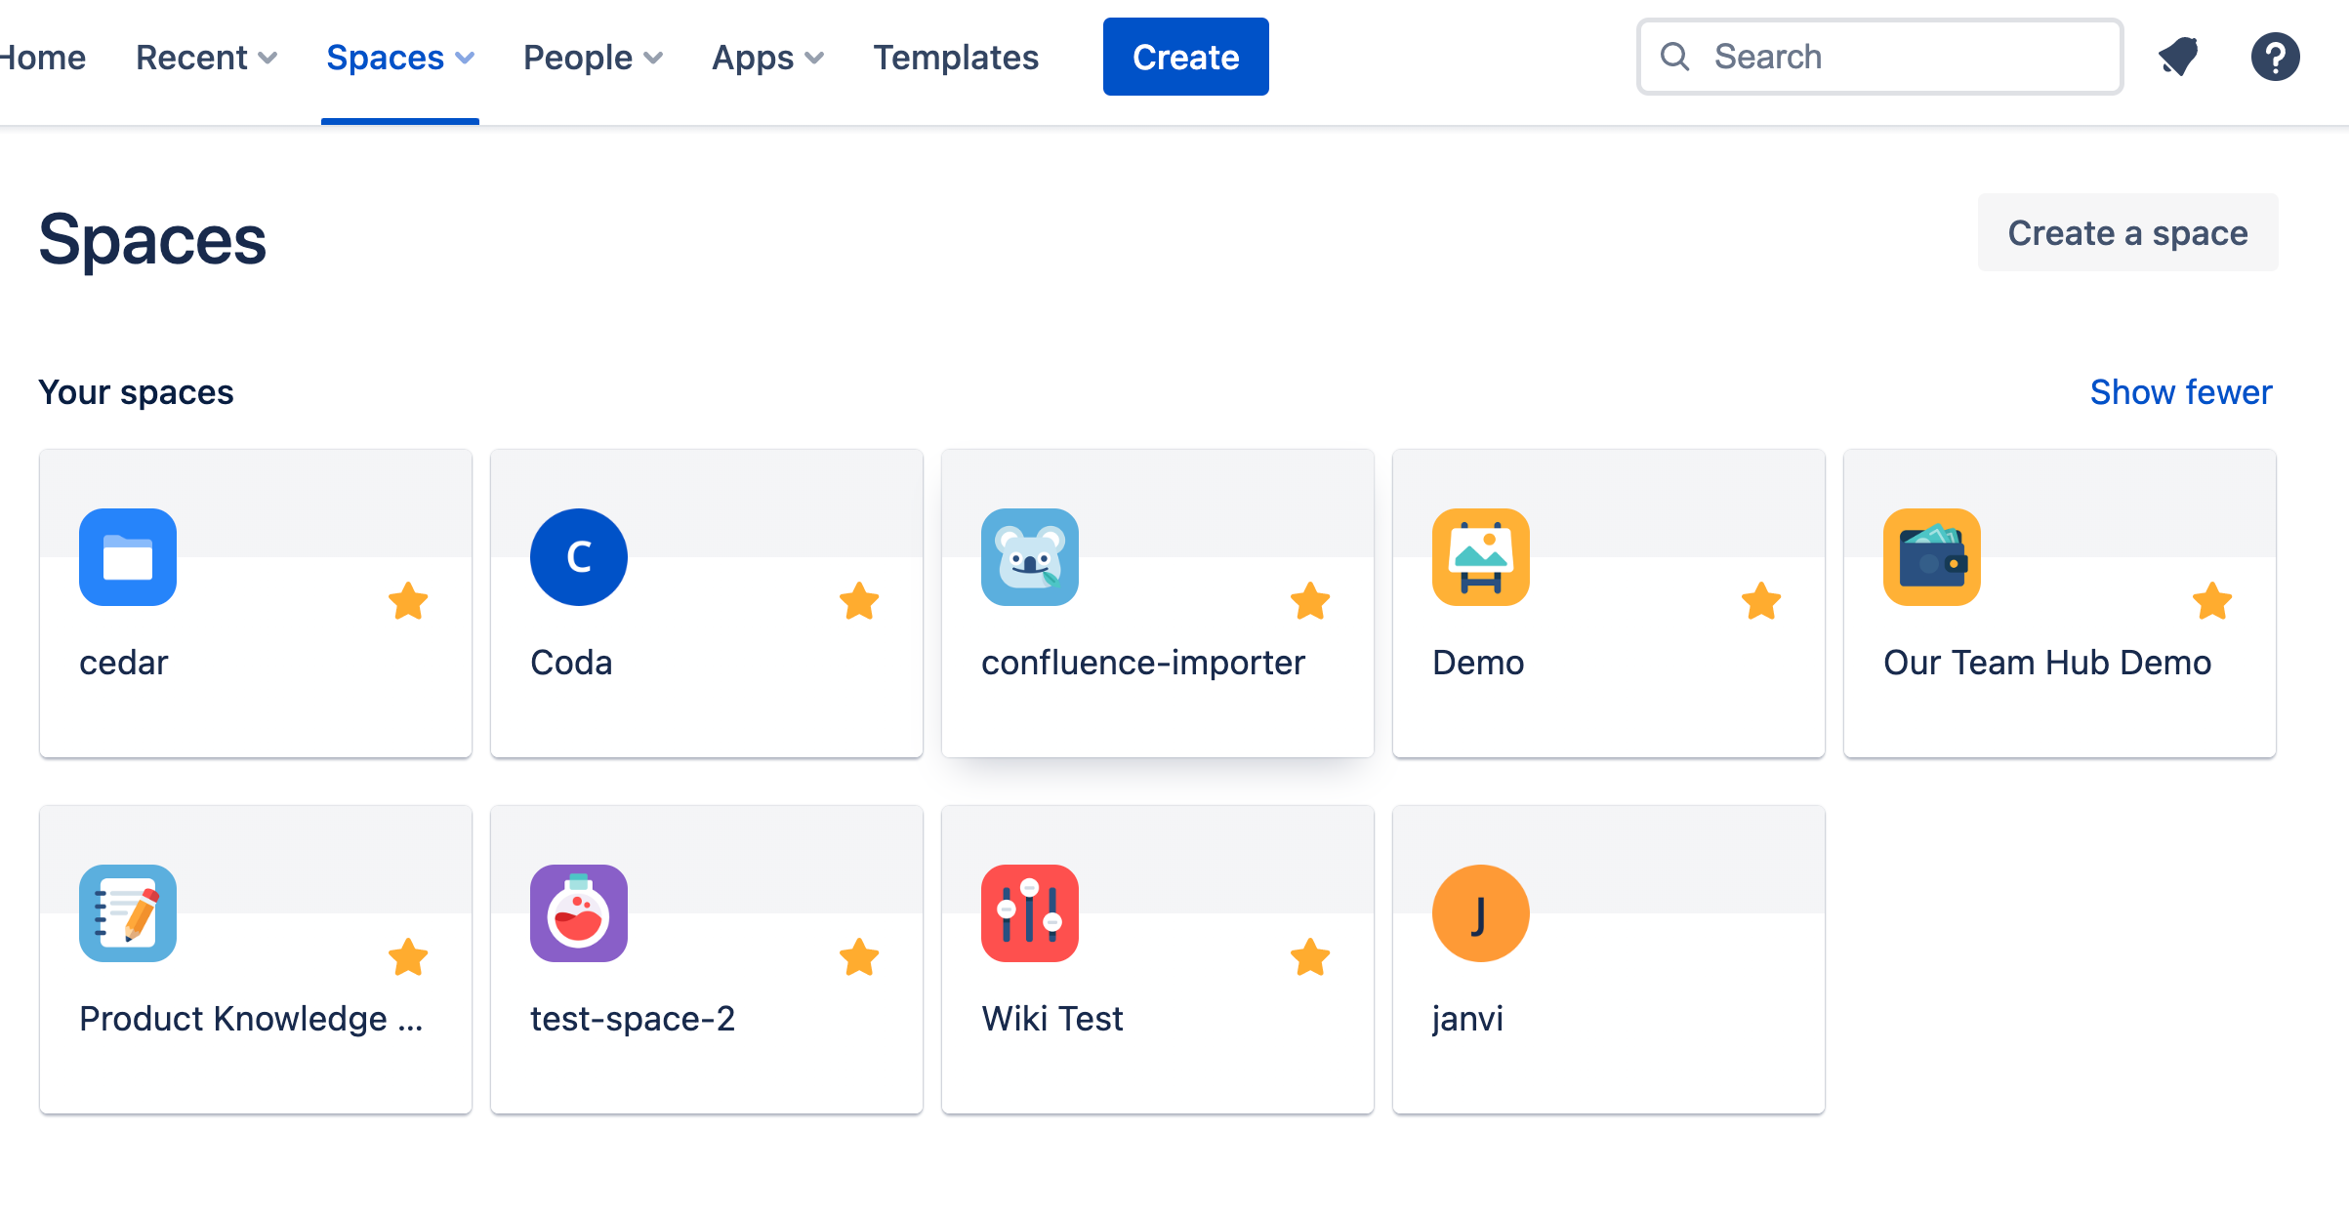2349x1212 pixels.
Task: Click the Product Knowledge notepad icon
Action: coord(128,913)
